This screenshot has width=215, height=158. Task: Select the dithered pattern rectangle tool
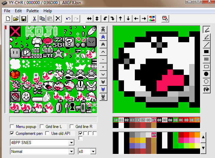tap(207, 59)
